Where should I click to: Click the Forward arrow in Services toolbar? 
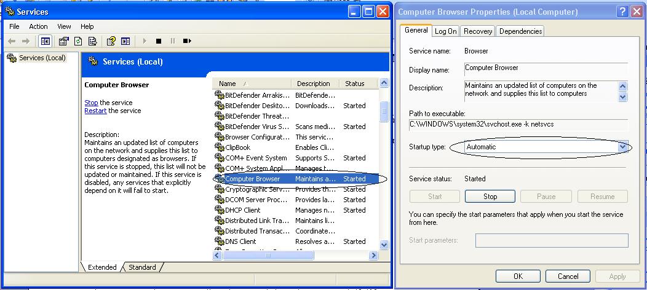pyautogui.click(x=26, y=41)
